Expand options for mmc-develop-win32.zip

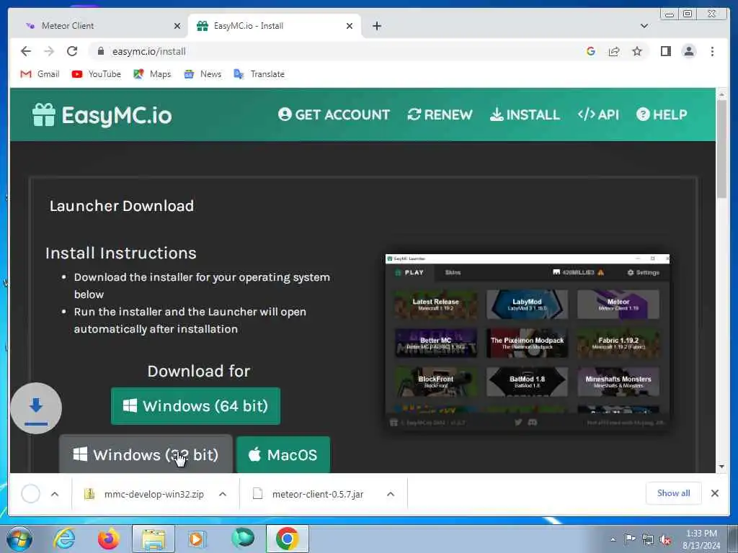click(x=223, y=494)
